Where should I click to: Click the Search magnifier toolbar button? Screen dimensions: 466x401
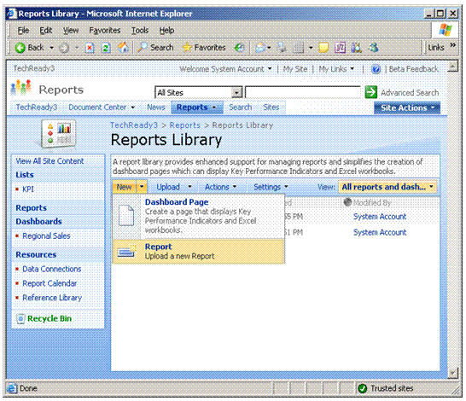[155, 47]
